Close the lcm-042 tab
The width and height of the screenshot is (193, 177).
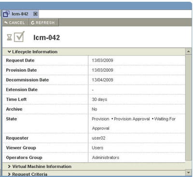35,14
